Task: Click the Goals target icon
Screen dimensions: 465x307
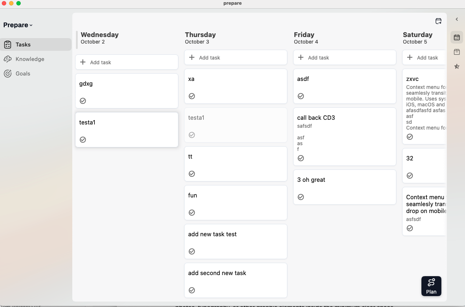Action: 8,74
